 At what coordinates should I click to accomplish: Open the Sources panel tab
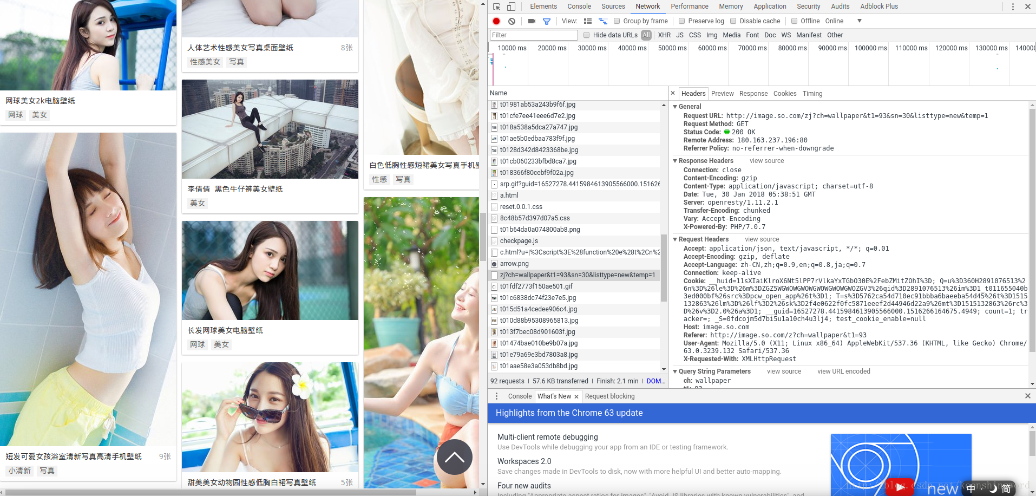tap(613, 6)
